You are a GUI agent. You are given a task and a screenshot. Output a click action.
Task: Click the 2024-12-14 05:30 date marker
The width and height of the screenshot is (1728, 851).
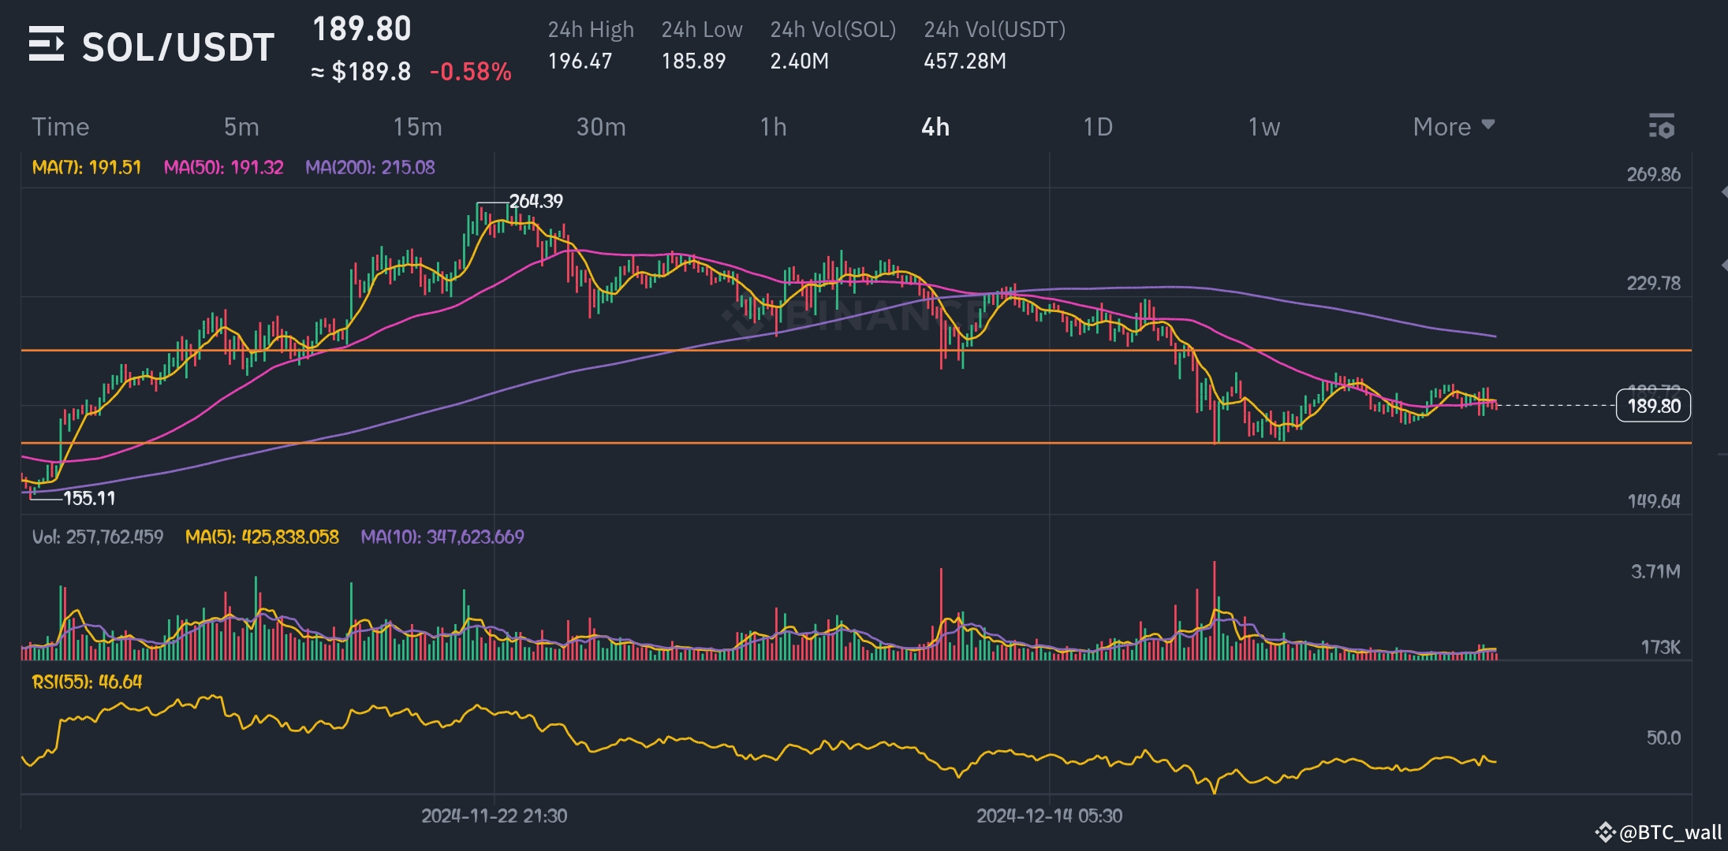(1049, 816)
